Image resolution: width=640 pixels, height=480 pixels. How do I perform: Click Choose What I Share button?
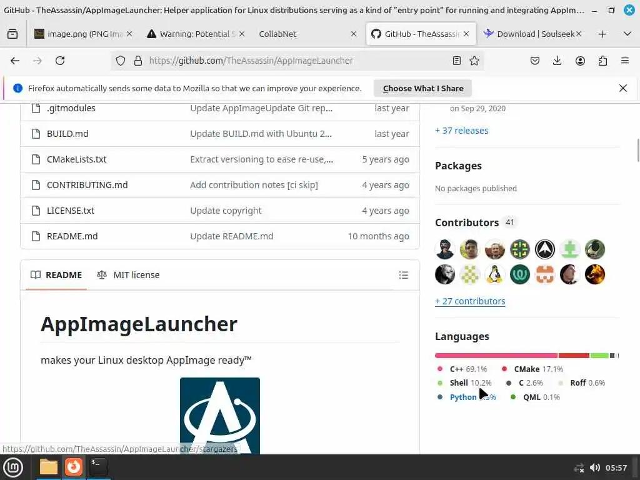click(423, 88)
